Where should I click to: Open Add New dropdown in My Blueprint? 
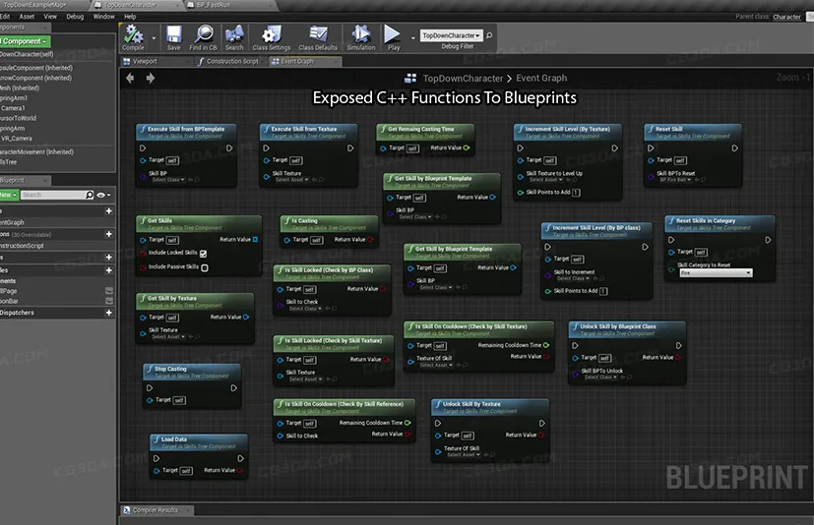pyautogui.click(x=9, y=195)
